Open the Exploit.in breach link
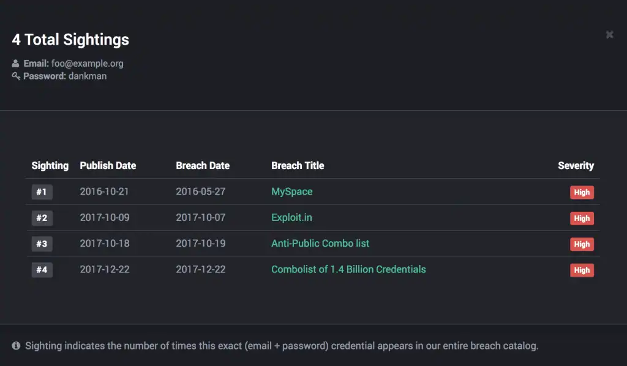The height and width of the screenshot is (366, 627). pos(291,218)
